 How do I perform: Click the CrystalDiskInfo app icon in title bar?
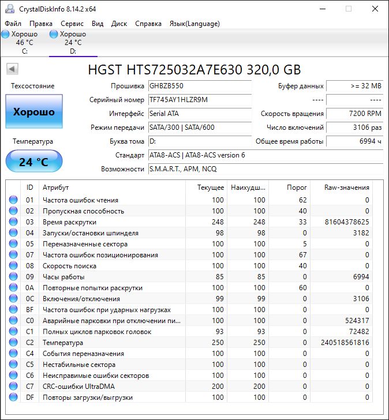click(x=8, y=9)
